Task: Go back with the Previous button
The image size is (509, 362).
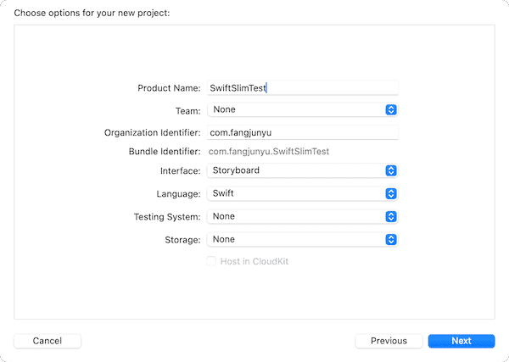Action: [x=389, y=341]
